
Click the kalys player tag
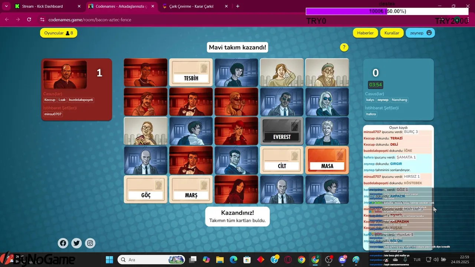370,100
